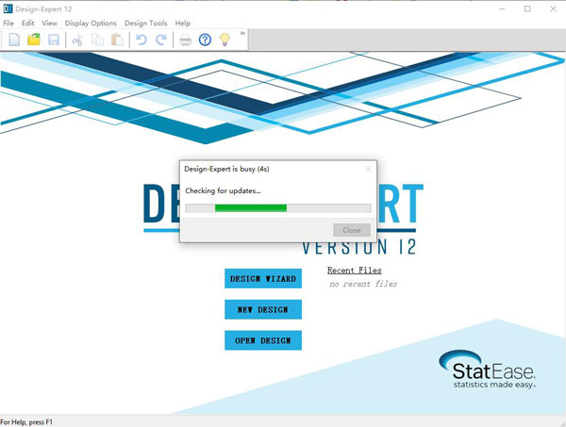Screen dimensions: 566x427
Task: Click the Copy toolbar icon
Action: point(98,40)
